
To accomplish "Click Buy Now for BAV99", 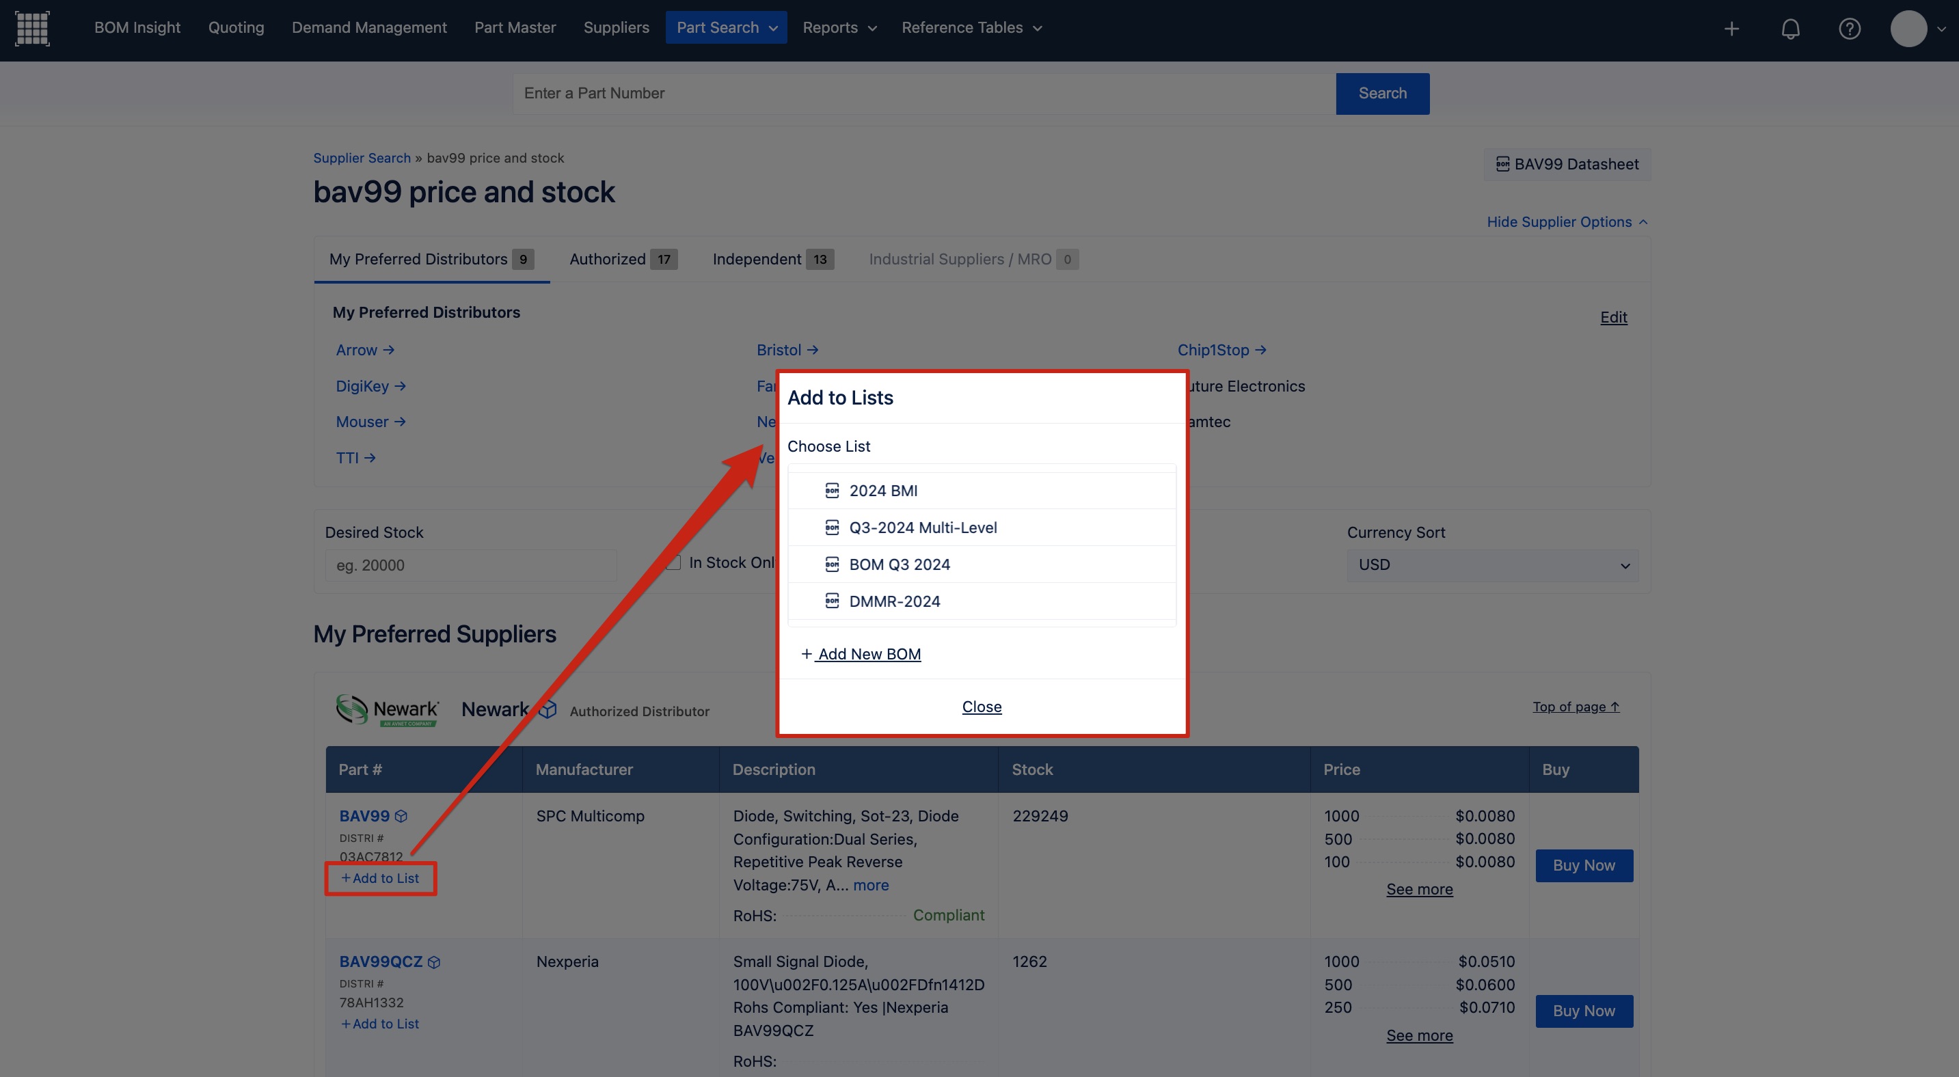I will pyautogui.click(x=1584, y=865).
